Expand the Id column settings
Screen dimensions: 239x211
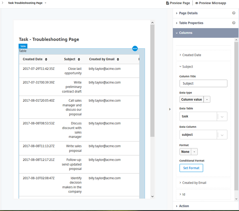coord(203,194)
